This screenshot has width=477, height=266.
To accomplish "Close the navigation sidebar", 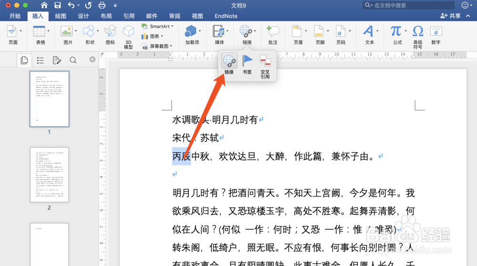I will (93, 59).
